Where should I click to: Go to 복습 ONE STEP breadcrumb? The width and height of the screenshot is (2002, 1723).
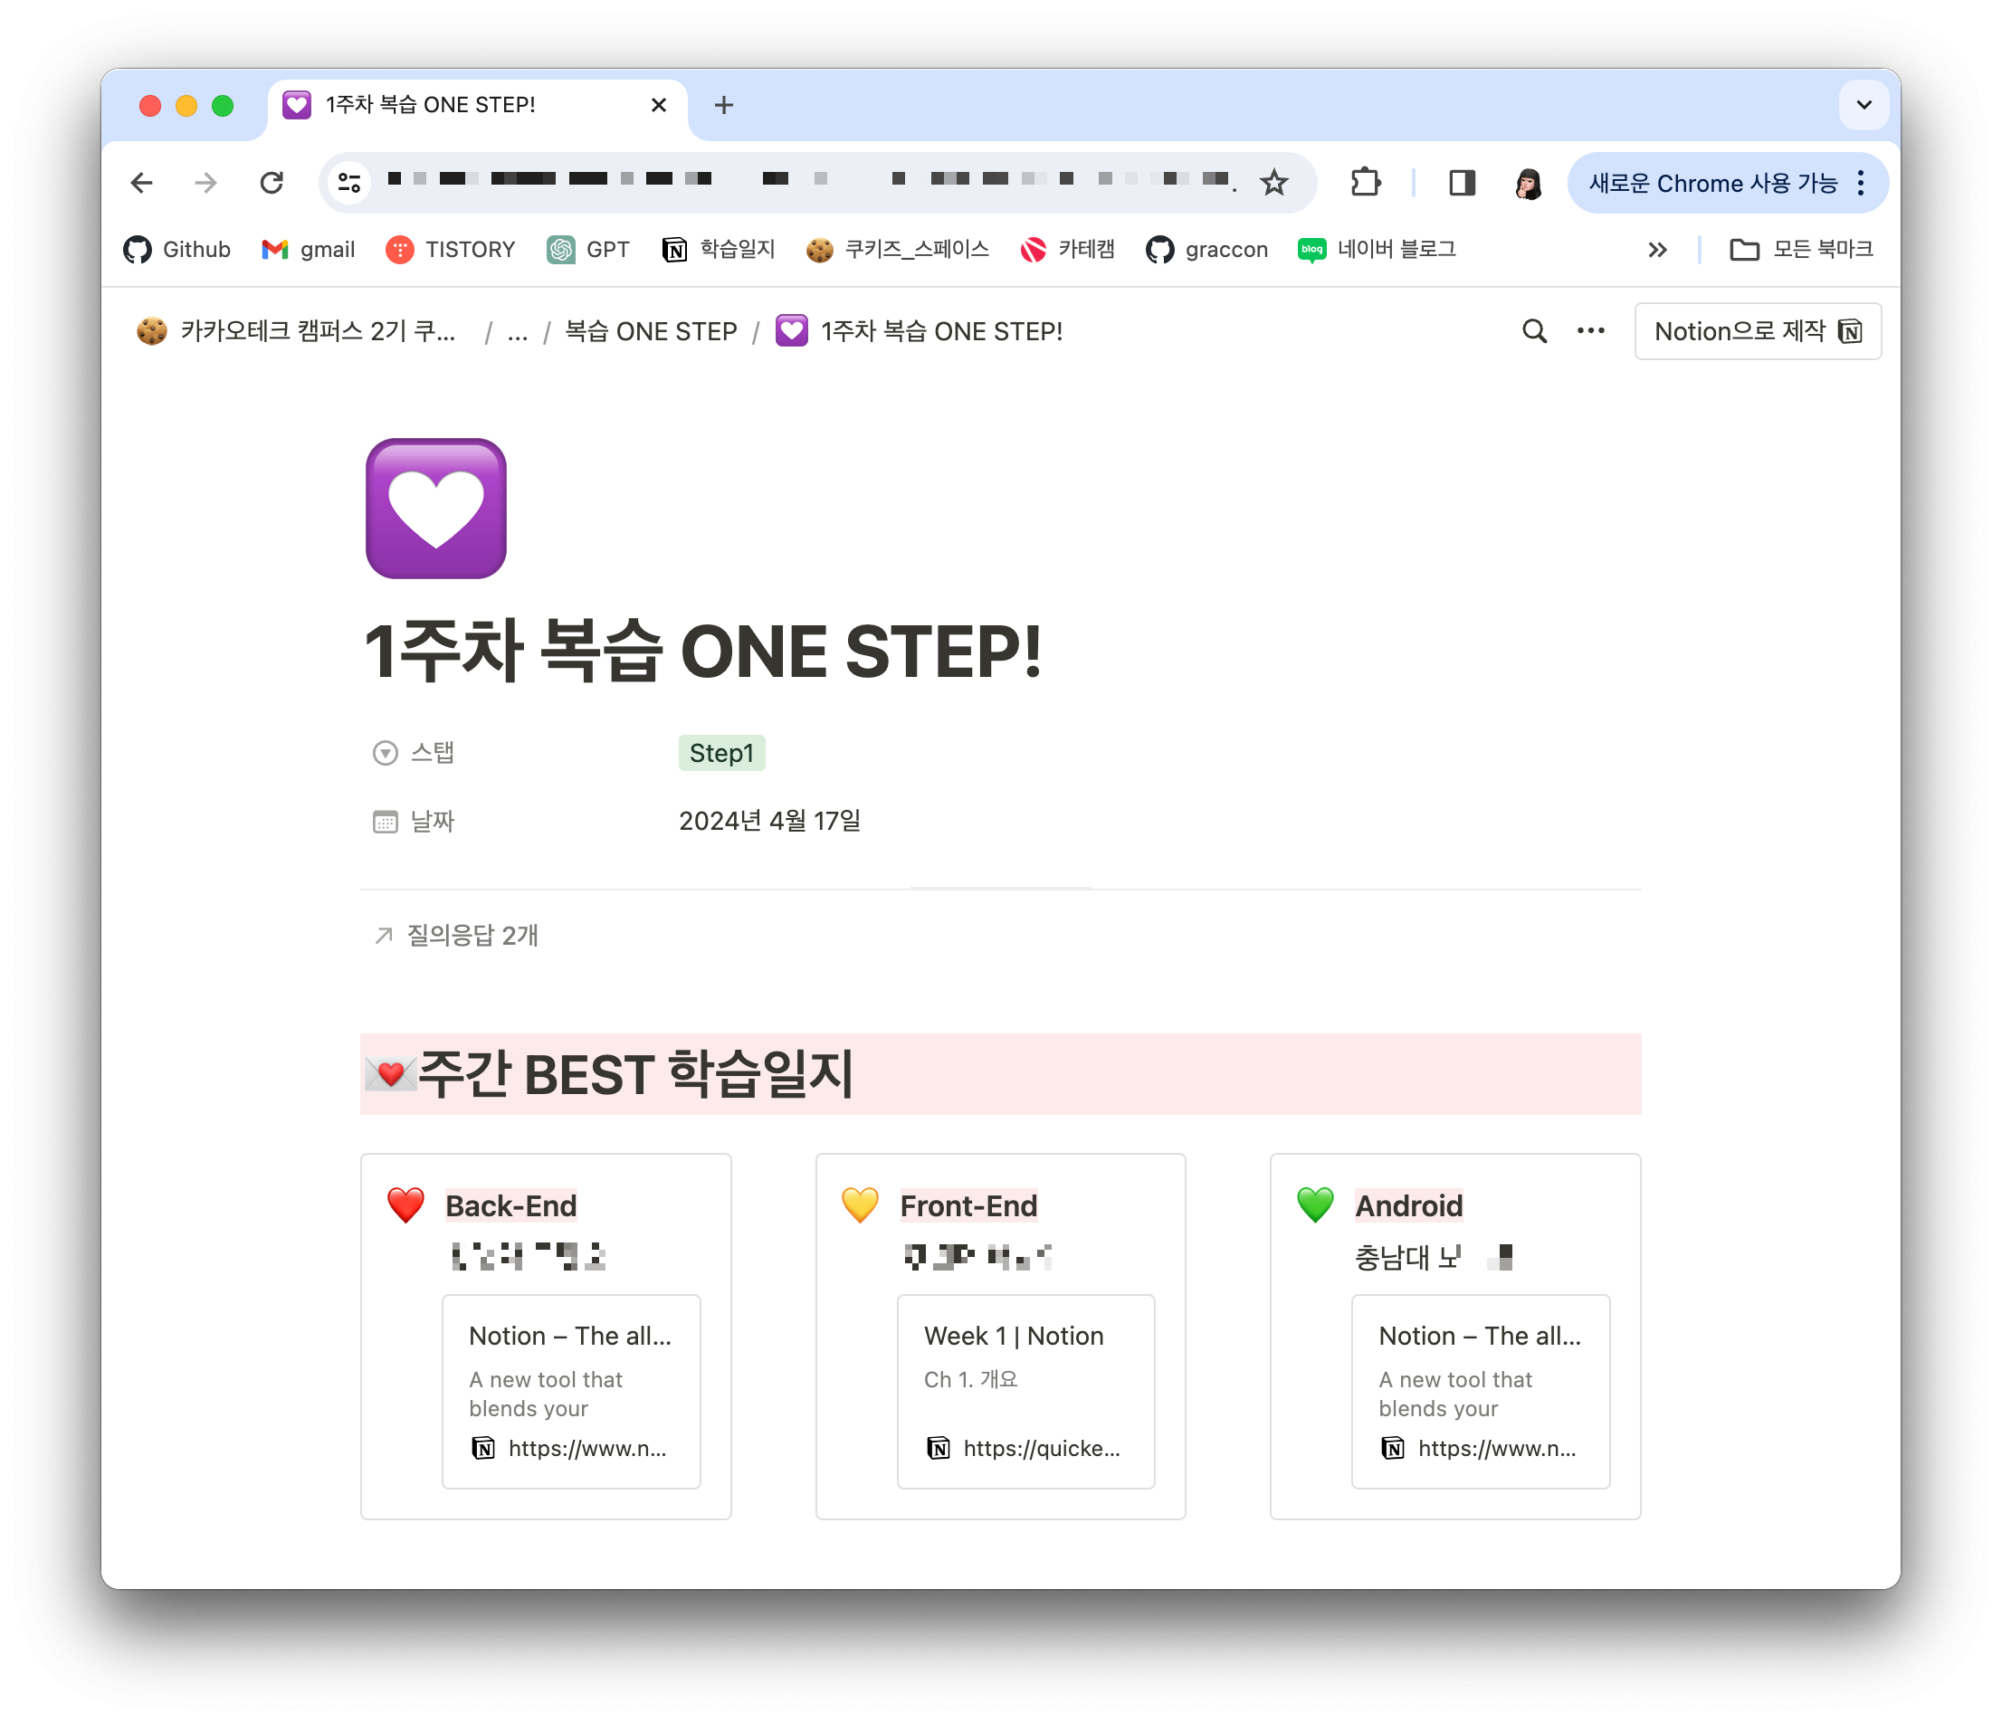tap(650, 331)
